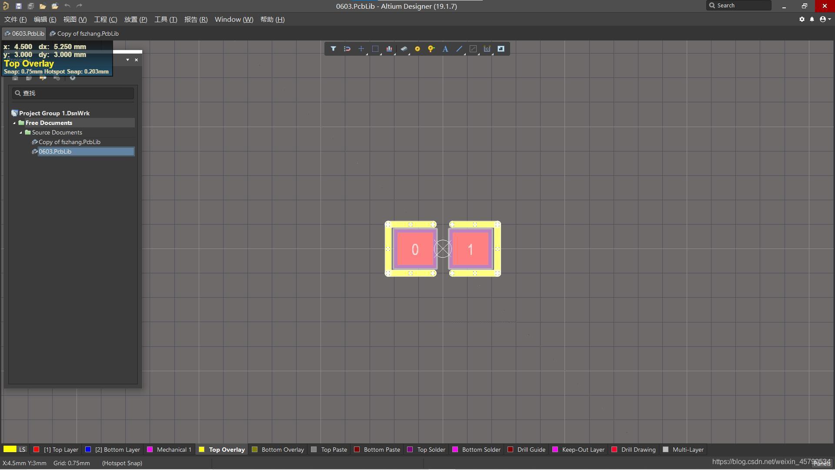
Task: Switch to the Mechanical 1 layer tab
Action: (x=169, y=450)
